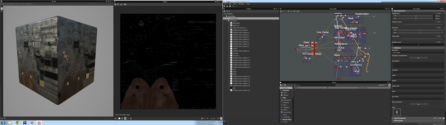Click the undo icon in main toolbar
This screenshot has height=125, width=446.
(x=233, y=6)
